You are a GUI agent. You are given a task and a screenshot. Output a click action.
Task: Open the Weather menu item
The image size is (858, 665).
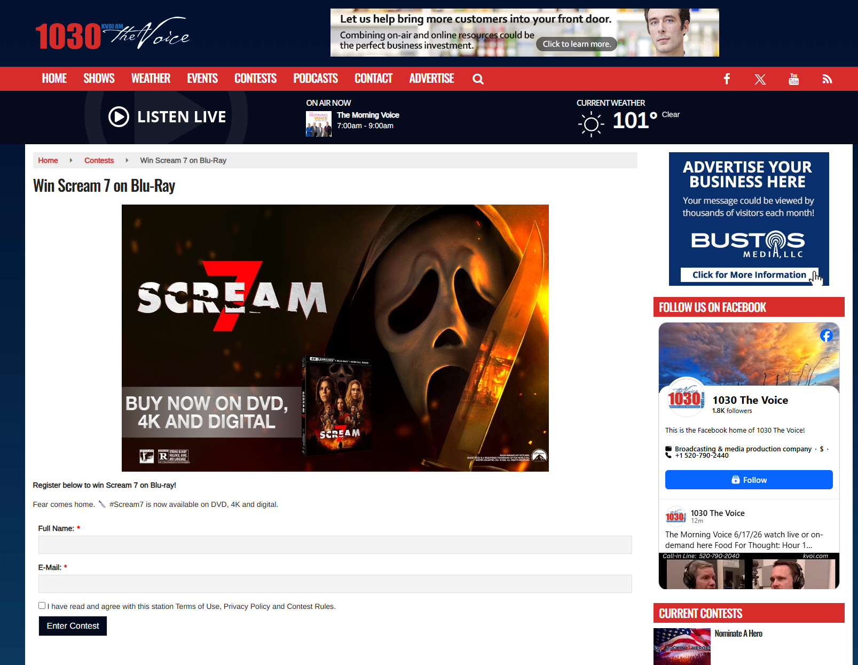(x=151, y=79)
